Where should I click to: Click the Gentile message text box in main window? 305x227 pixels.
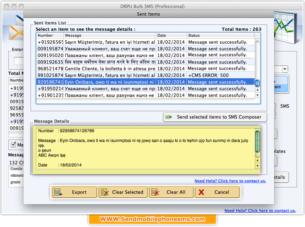pyautogui.click(x=16, y=176)
